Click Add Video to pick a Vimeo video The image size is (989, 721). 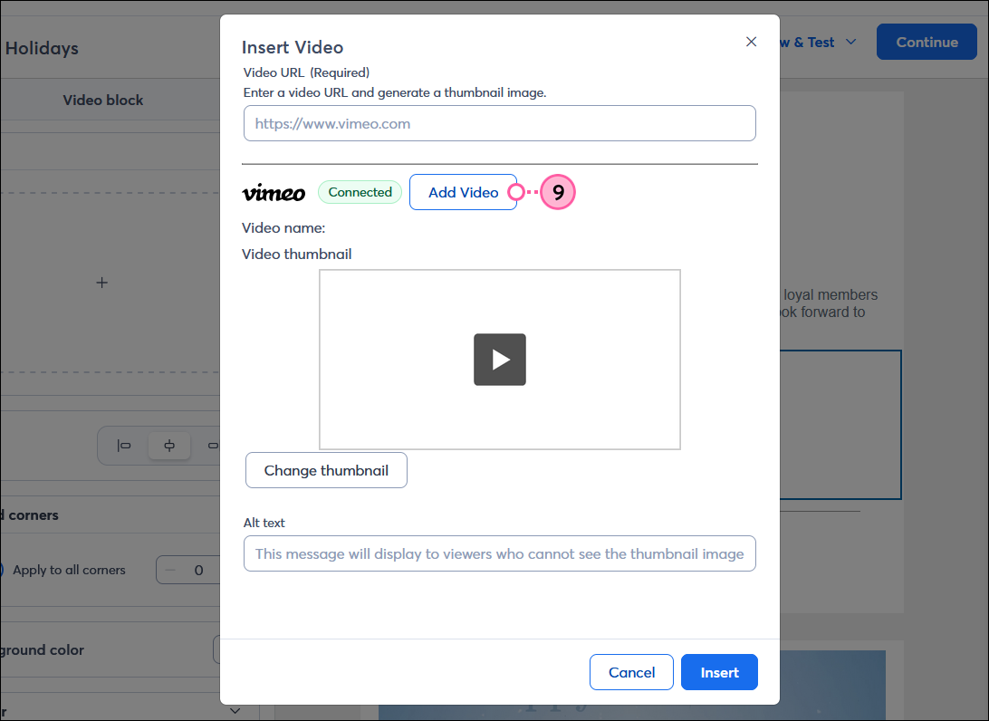click(463, 192)
